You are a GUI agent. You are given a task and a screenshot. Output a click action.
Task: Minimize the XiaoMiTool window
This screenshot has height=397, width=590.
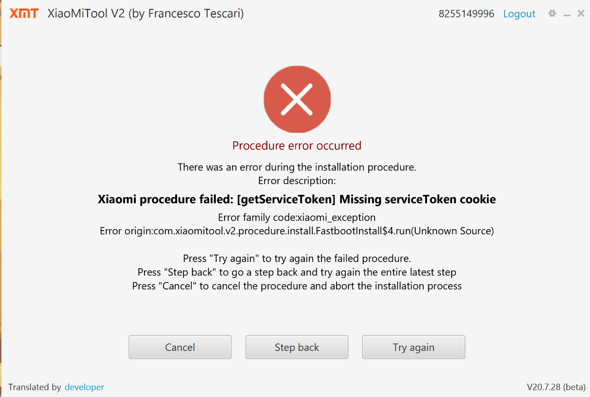(x=567, y=15)
